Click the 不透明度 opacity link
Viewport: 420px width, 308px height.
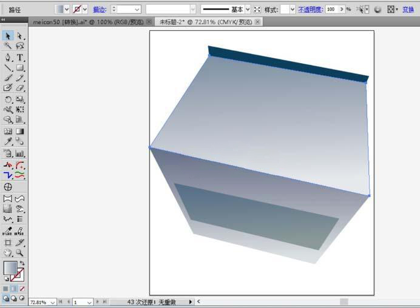tap(310, 10)
